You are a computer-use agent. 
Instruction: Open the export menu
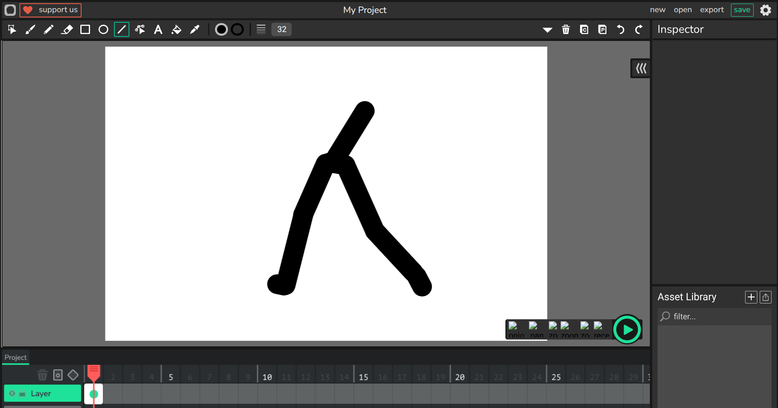pos(711,10)
